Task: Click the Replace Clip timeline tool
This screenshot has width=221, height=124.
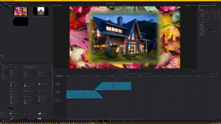Action: (x=129, y=73)
